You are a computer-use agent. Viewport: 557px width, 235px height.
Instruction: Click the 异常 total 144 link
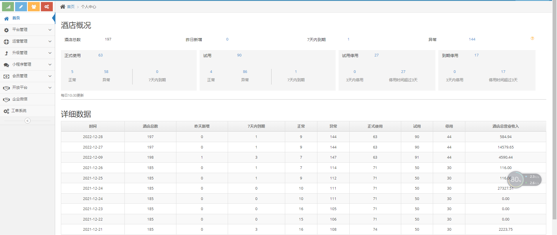[472, 39]
